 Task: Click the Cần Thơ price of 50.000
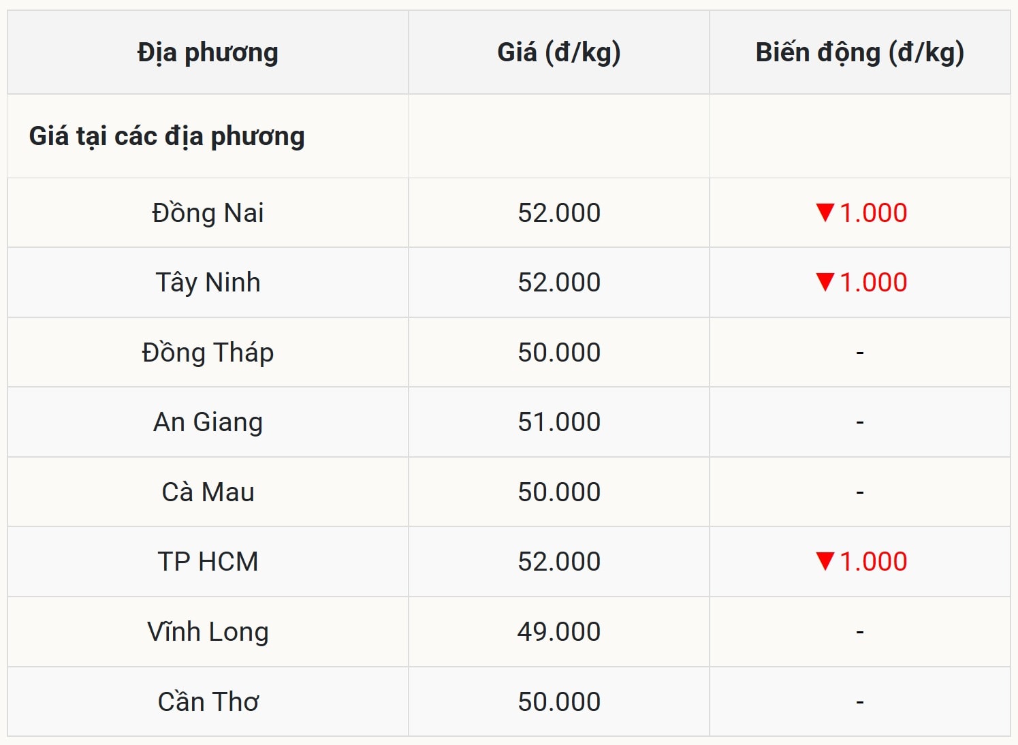(558, 701)
